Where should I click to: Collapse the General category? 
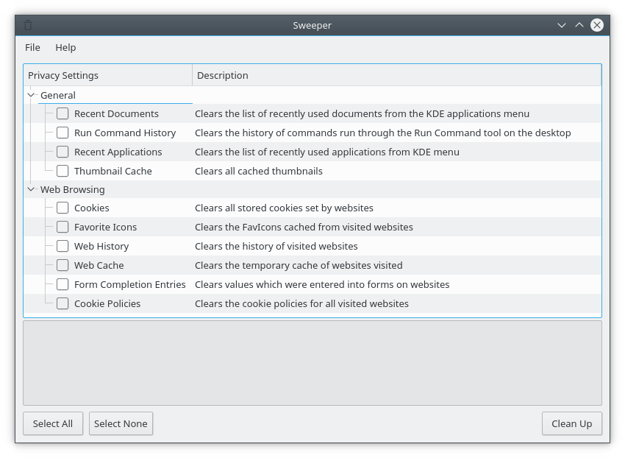[31, 95]
